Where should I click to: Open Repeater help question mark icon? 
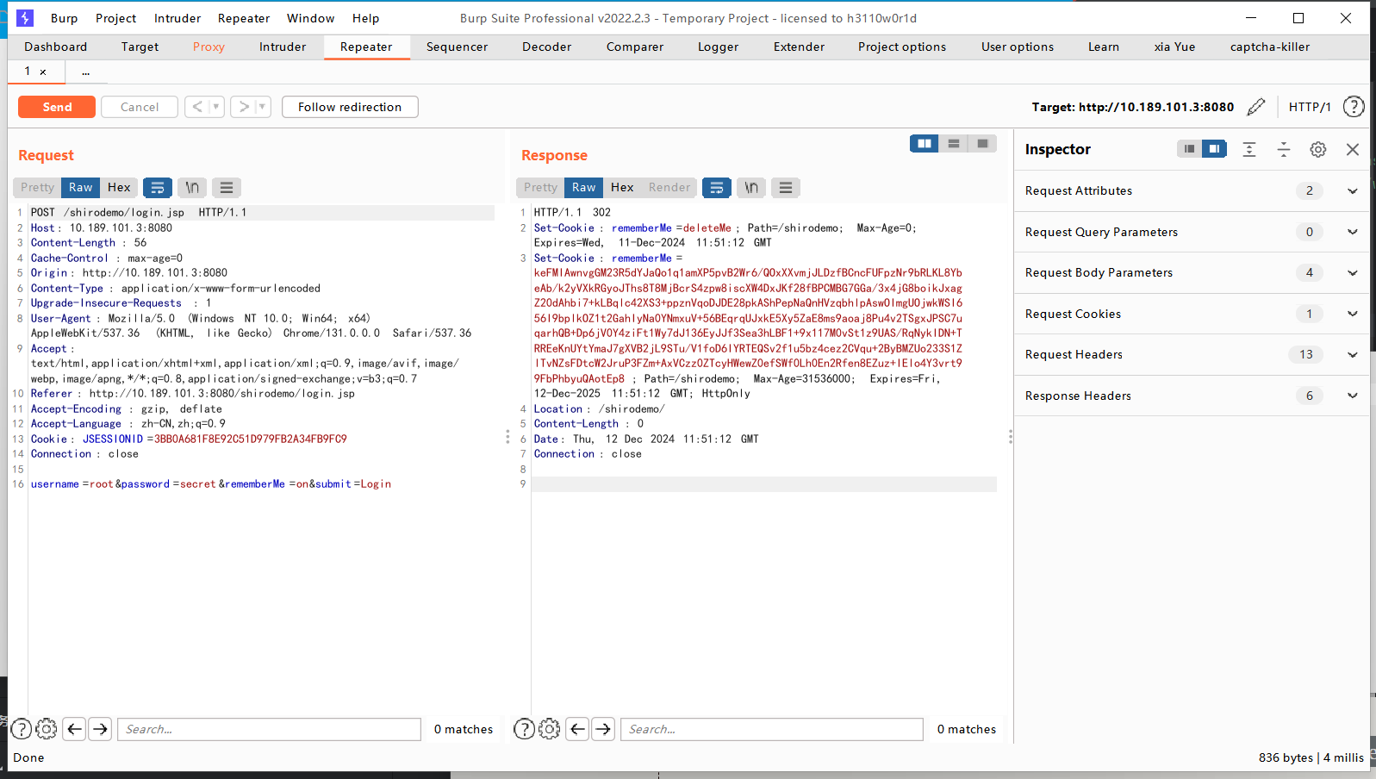(1354, 107)
